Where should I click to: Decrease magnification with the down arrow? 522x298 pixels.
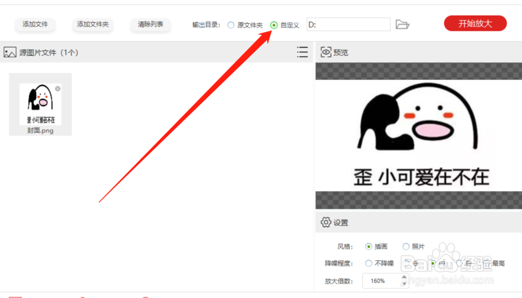pos(404,284)
